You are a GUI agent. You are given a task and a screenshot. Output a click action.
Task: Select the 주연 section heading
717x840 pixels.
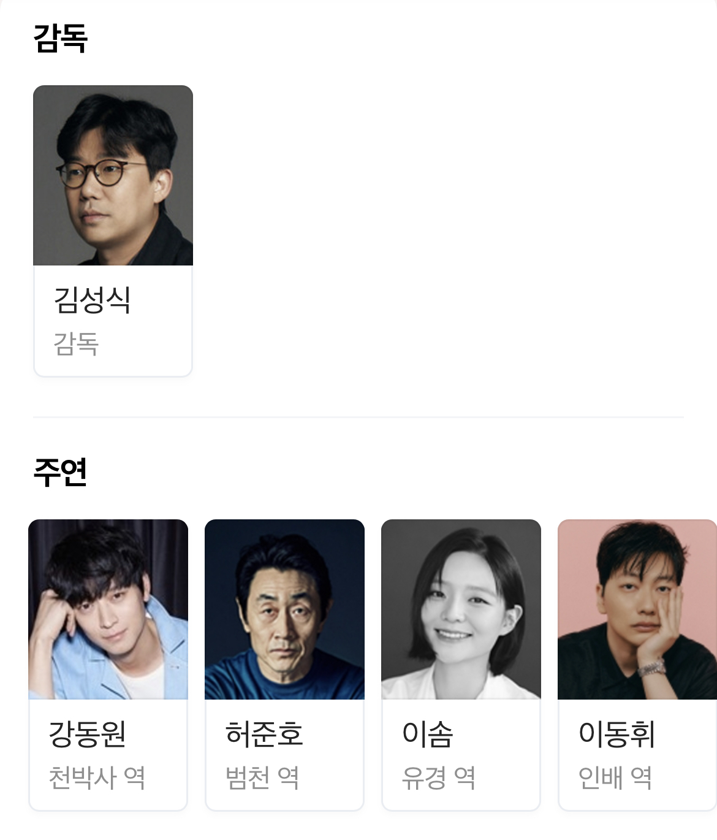(60, 472)
